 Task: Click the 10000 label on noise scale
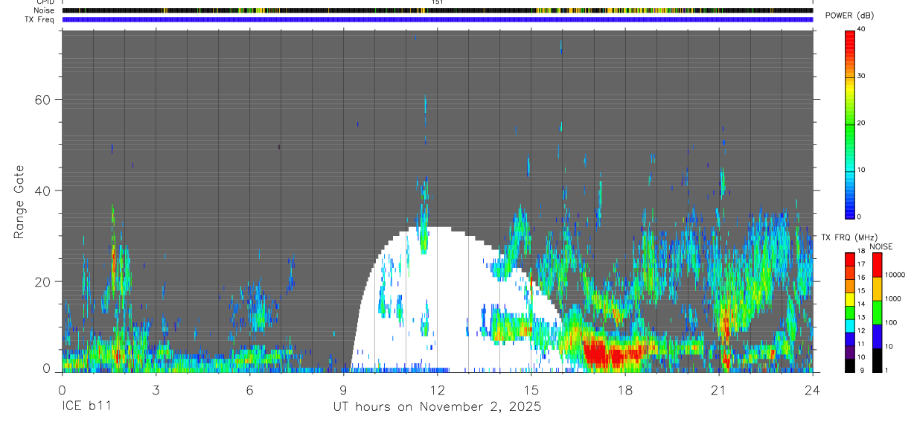(x=897, y=275)
